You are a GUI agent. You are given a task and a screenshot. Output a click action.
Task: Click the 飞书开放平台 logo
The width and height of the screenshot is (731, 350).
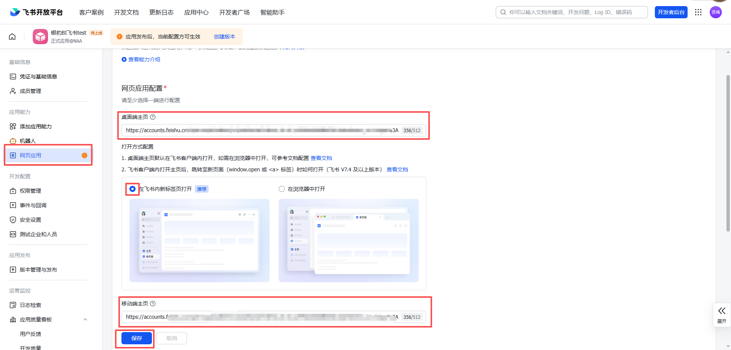37,12
